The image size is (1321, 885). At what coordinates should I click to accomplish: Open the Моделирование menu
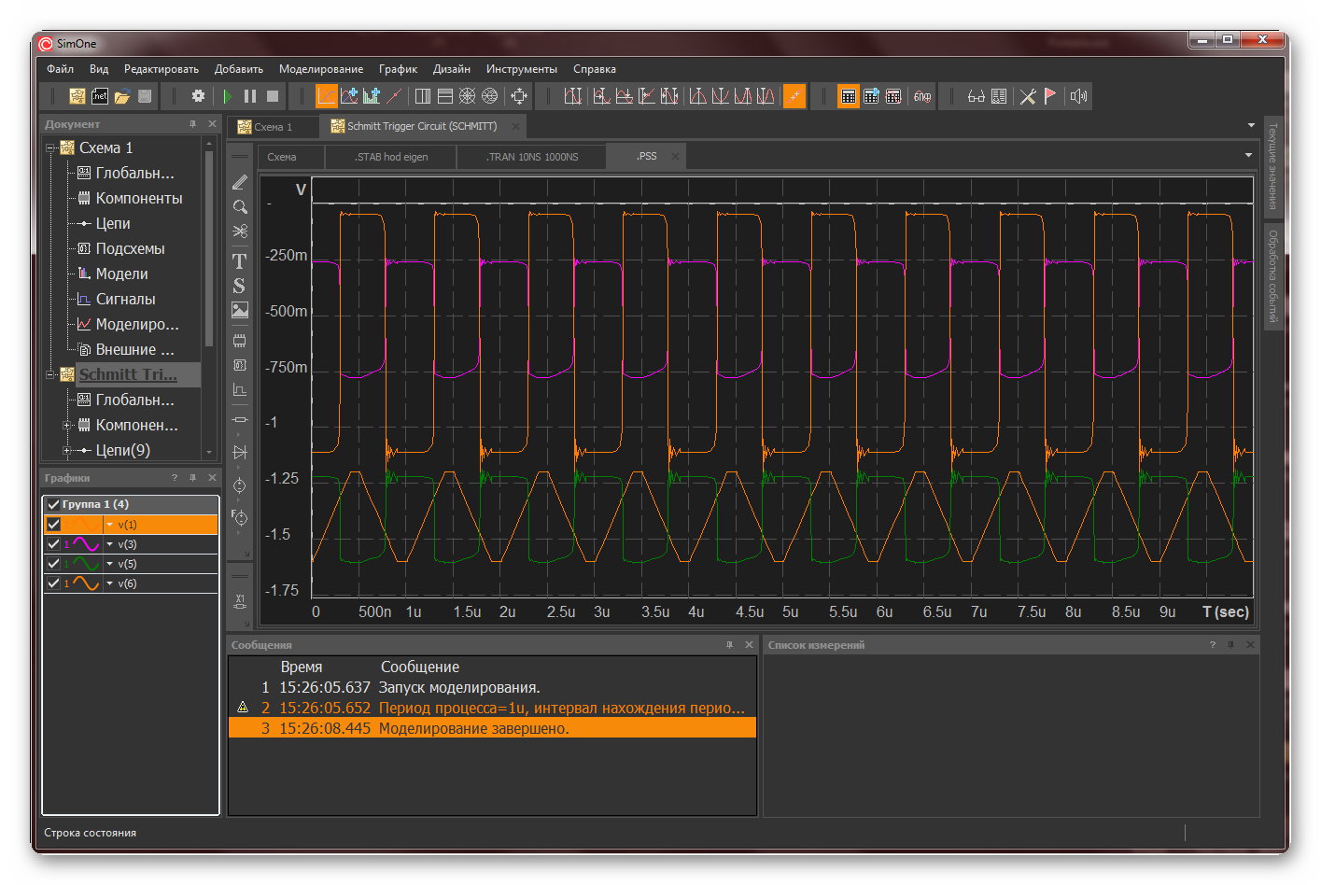tap(321, 69)
